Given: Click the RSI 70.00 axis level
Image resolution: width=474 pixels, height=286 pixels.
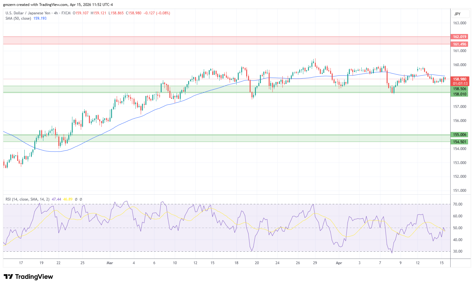Looking at the screenshot, I should tap(458, 204).
